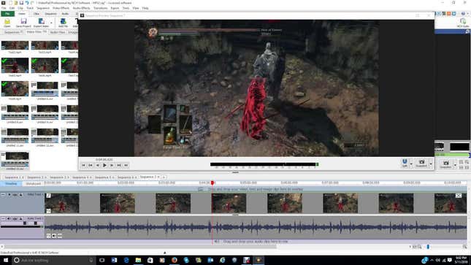Click the Export Video icon
This screenshot has width=471, height=265.
tap(42, 21)
